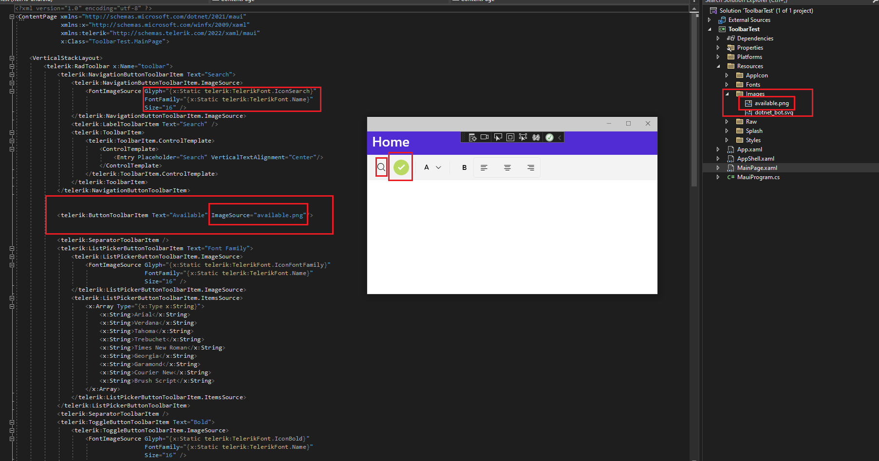Select the Search magnifier icon in Home toolbar
The height and width of the screenshot is (461, 879).
pos(381,167)
